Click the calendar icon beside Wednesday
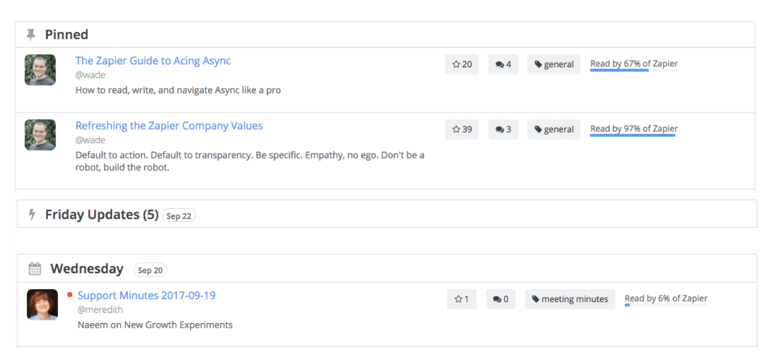This screenshot has width=784, height=363. [x=35, y=269]
